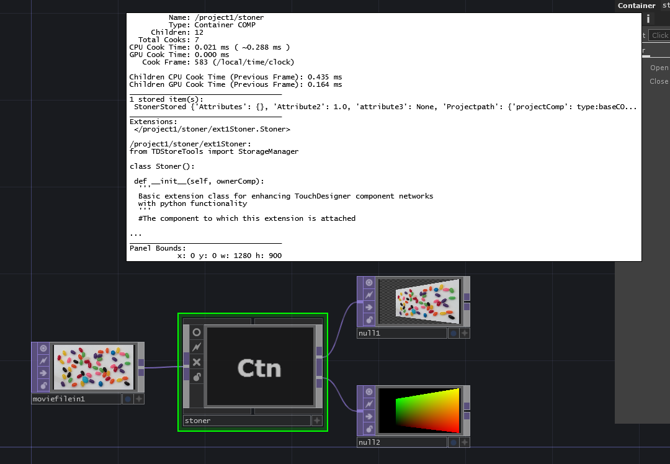This screenshot has height=464, width=670.
Task: Toggle bypass arrow flag on moviefilein1
Action: (43, 373)
